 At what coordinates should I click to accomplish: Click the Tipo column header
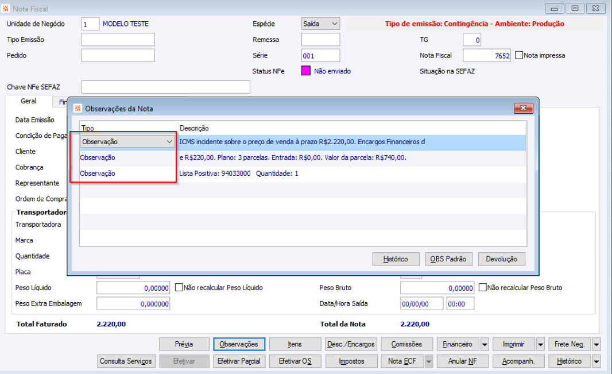click(x=87, y=128)
